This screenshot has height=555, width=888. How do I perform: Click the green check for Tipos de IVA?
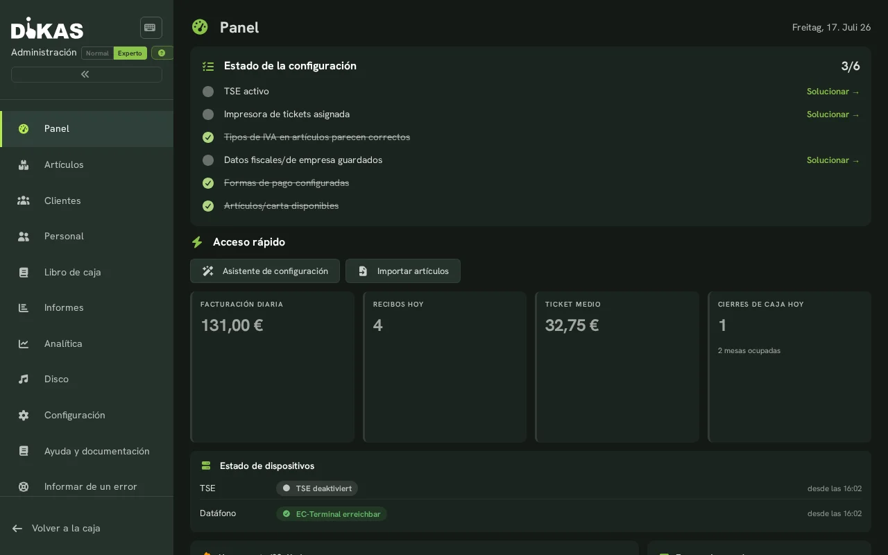(208, 137)
